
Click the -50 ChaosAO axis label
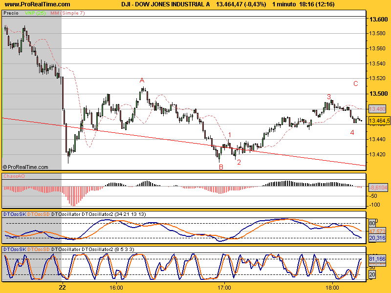373,196
